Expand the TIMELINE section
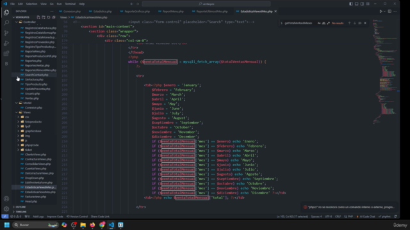This screenshot has width=410, height=230. (21, 211)
